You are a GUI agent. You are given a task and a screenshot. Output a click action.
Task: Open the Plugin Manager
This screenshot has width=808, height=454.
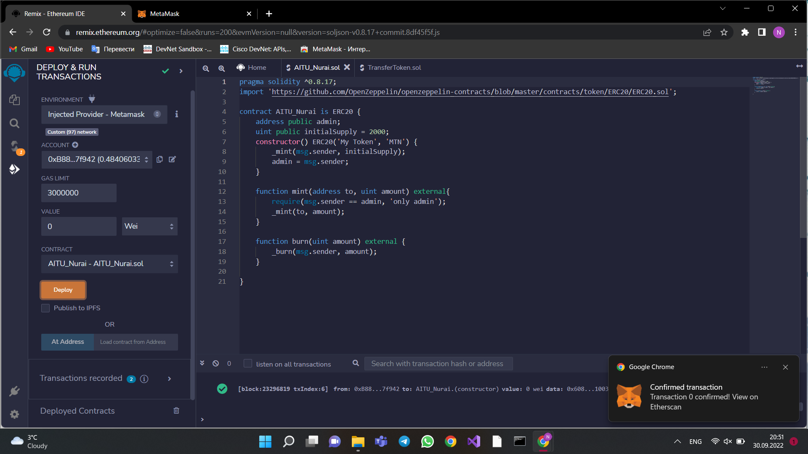(x=15, y=391)
